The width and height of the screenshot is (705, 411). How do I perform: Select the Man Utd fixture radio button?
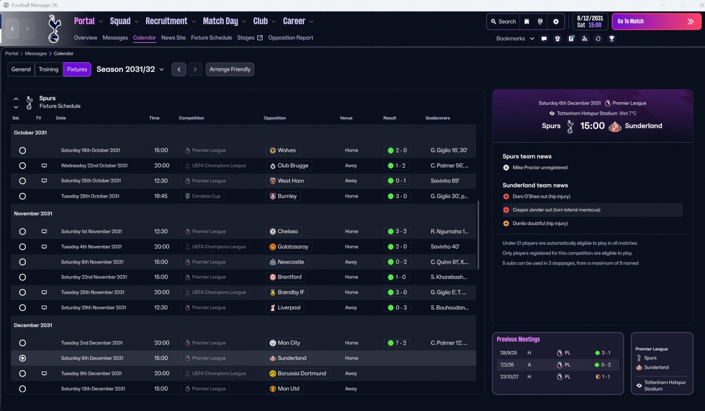pyautogui.click(x=22, y=389)
